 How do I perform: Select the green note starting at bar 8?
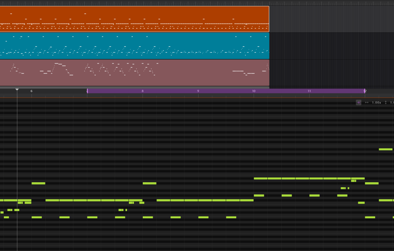[x=149, y=183]
